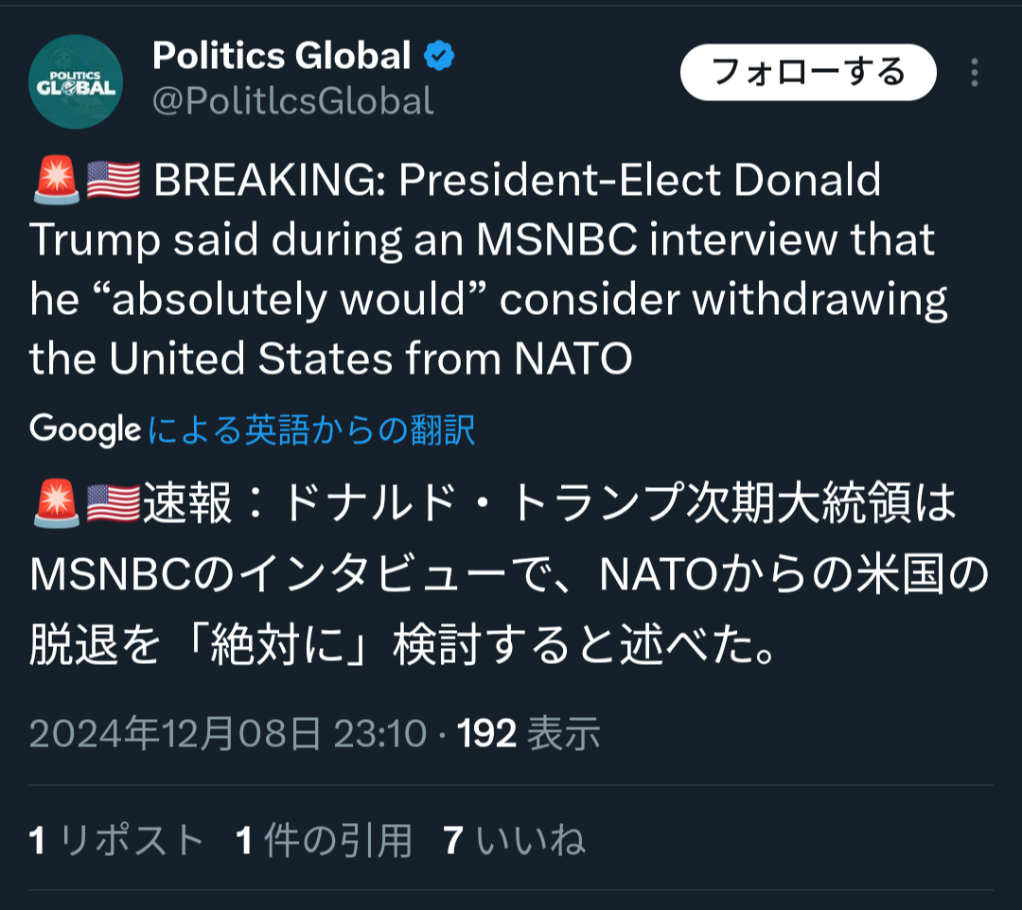This screenshot has height=910, width=1022.
Task: Open the three-dot more options menu
Action: click(975, 73)
